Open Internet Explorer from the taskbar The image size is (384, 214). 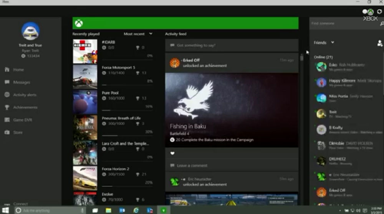(x=136, y=210)
